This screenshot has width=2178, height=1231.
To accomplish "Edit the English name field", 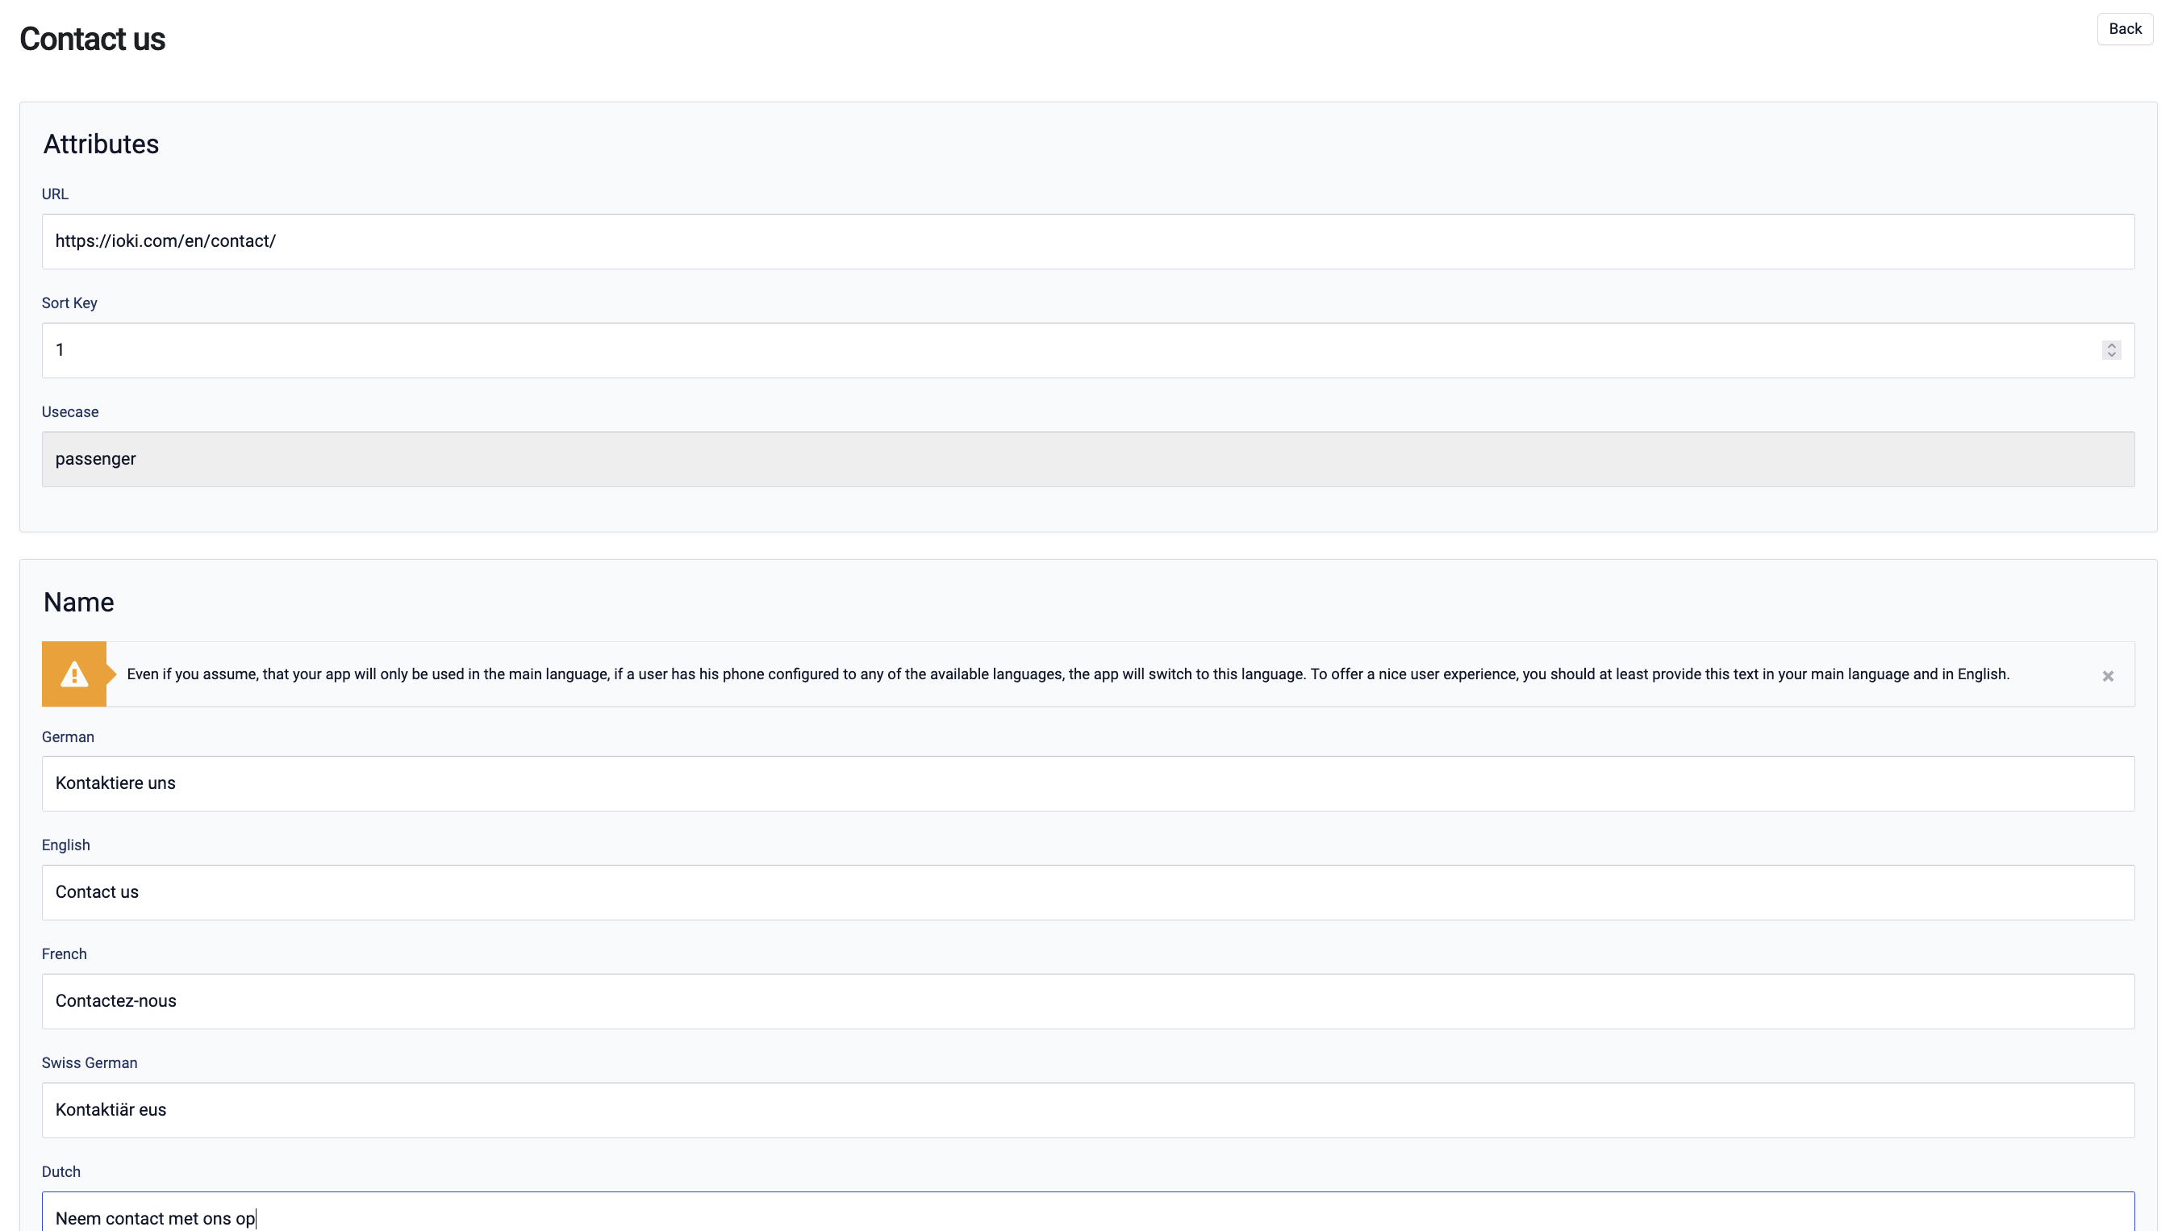I will 1088,893.
